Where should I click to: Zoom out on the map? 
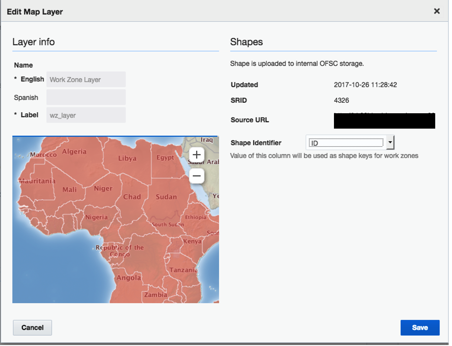click(197, 176)
